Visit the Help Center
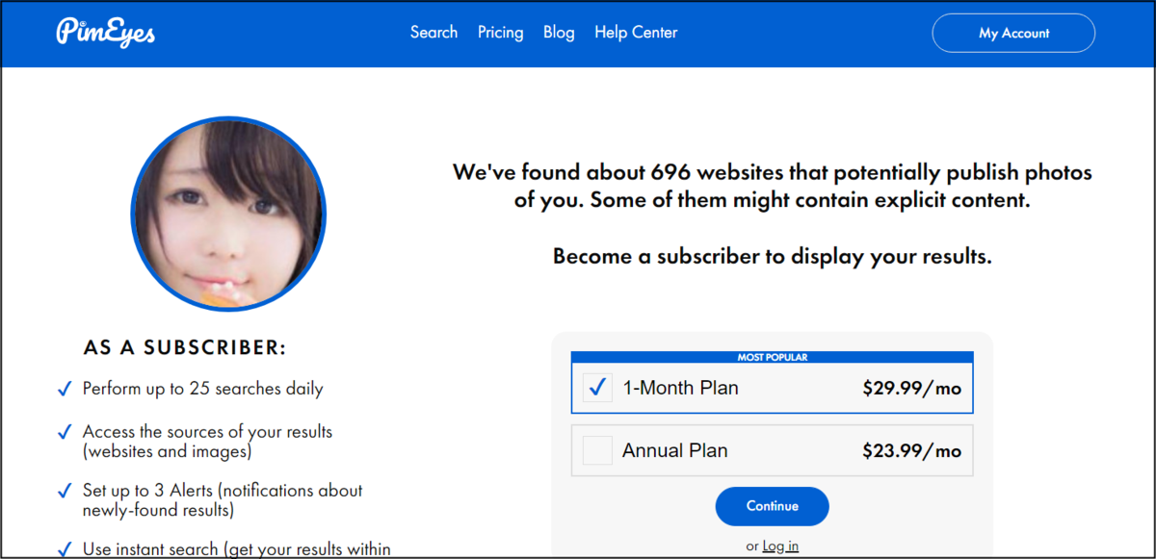The image size is (1156, 559). pos(636,33)
